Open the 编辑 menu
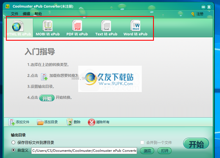This screenshot has width=220, height=158. [x=26, y=14]
